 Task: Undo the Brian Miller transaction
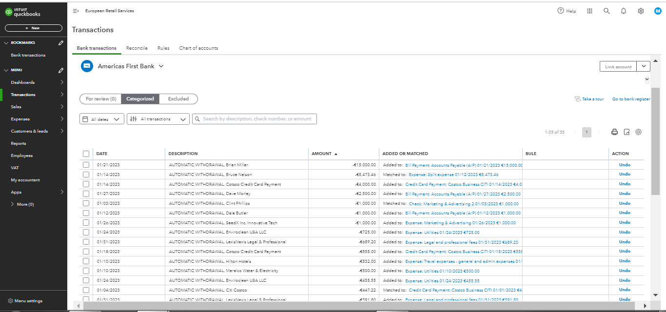click(625, 165)
